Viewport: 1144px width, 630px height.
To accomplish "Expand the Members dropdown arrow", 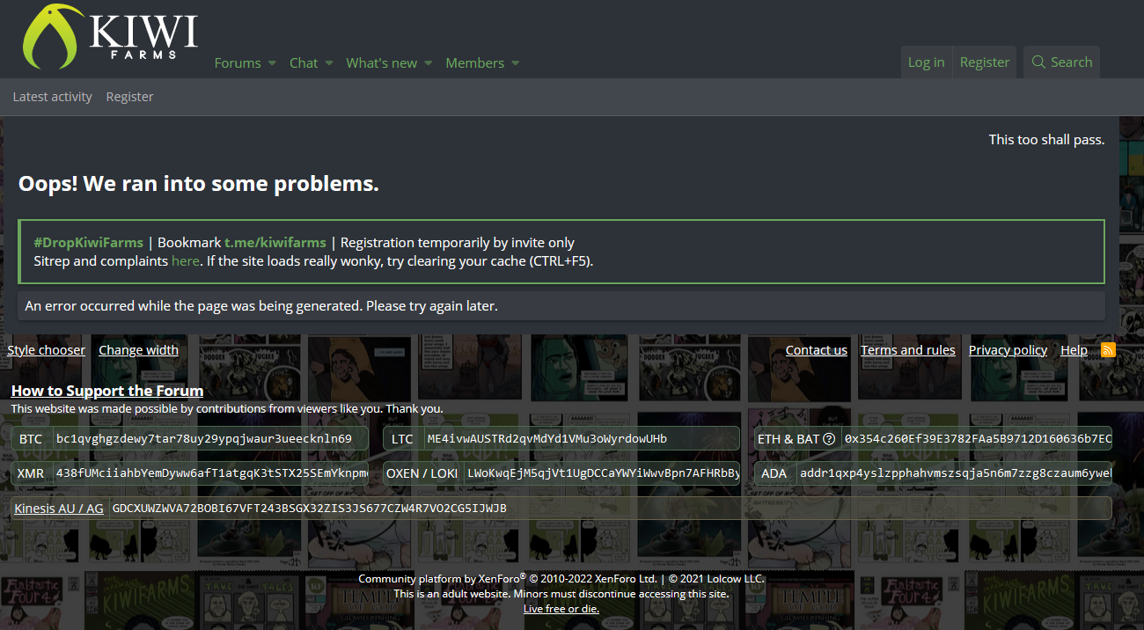I will click(x=516, y=63).
